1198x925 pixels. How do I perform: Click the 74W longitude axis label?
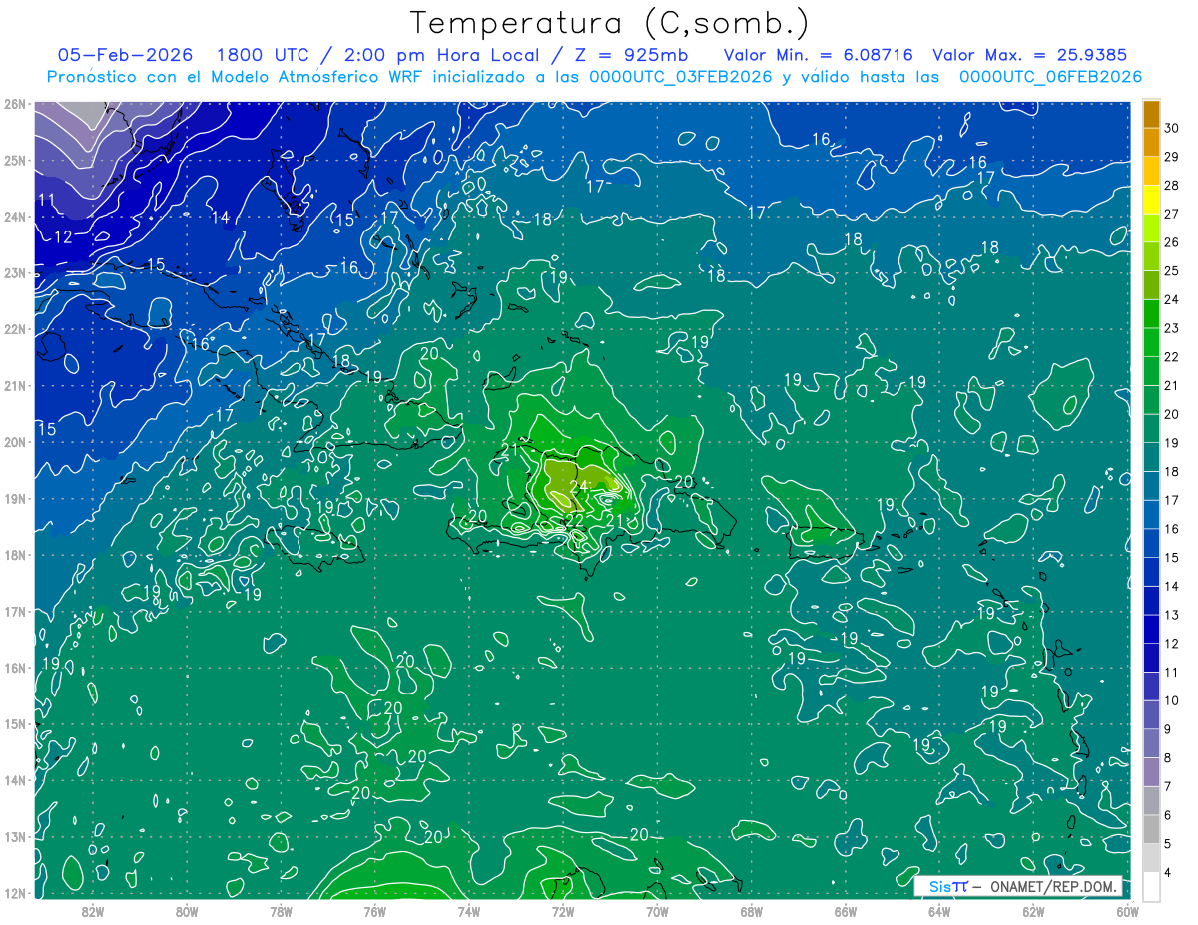click(x=469, y=911)
